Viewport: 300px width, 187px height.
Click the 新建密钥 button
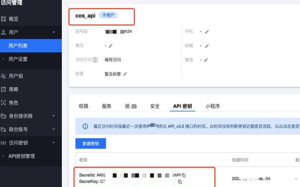(x=91, y=144)
